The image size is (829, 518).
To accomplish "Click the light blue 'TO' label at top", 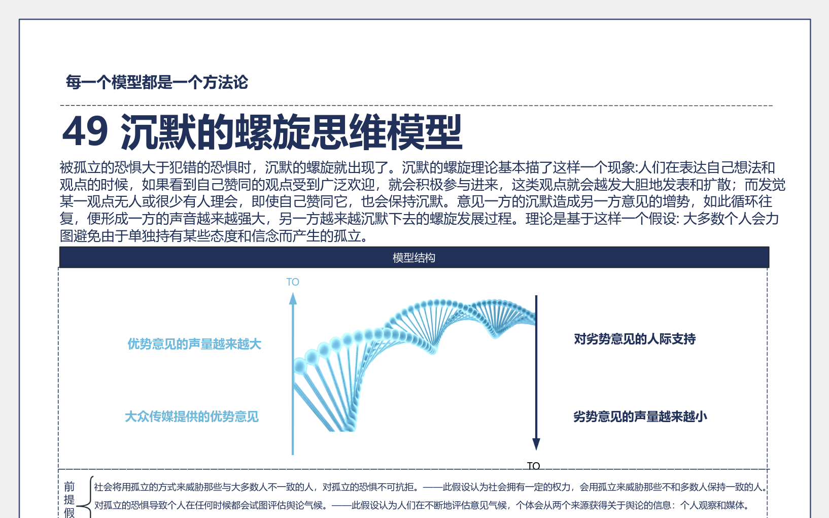I will 293,282.
